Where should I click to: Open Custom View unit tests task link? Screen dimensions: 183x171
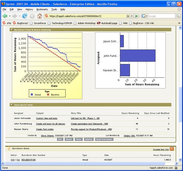pyautogui.click(x=47, y=118)
